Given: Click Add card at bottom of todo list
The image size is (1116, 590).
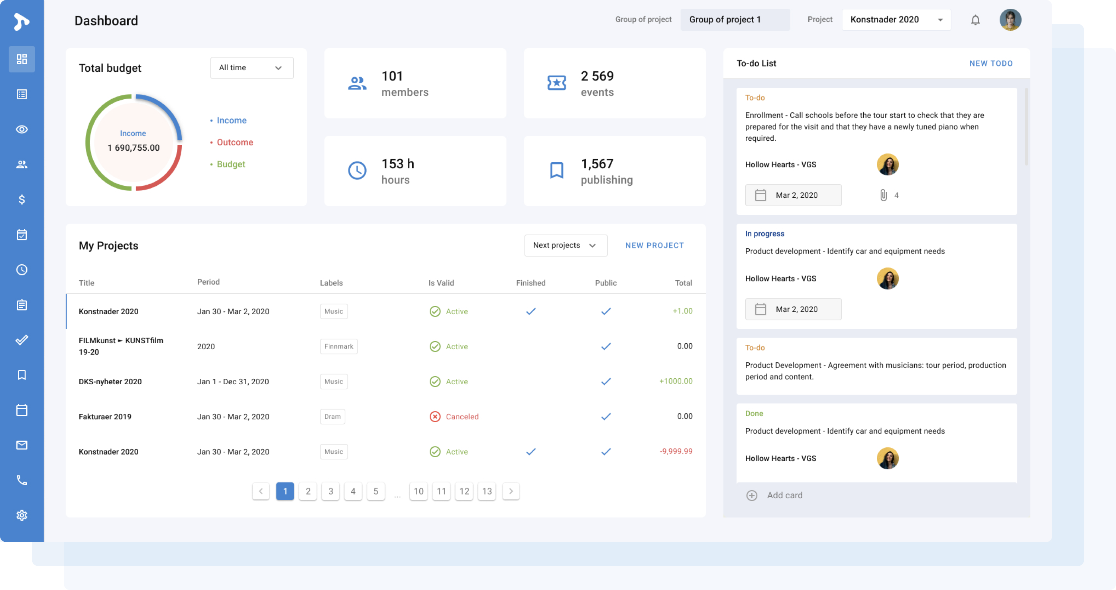Looking at the screenshot, I should click(x=774, y=495).
